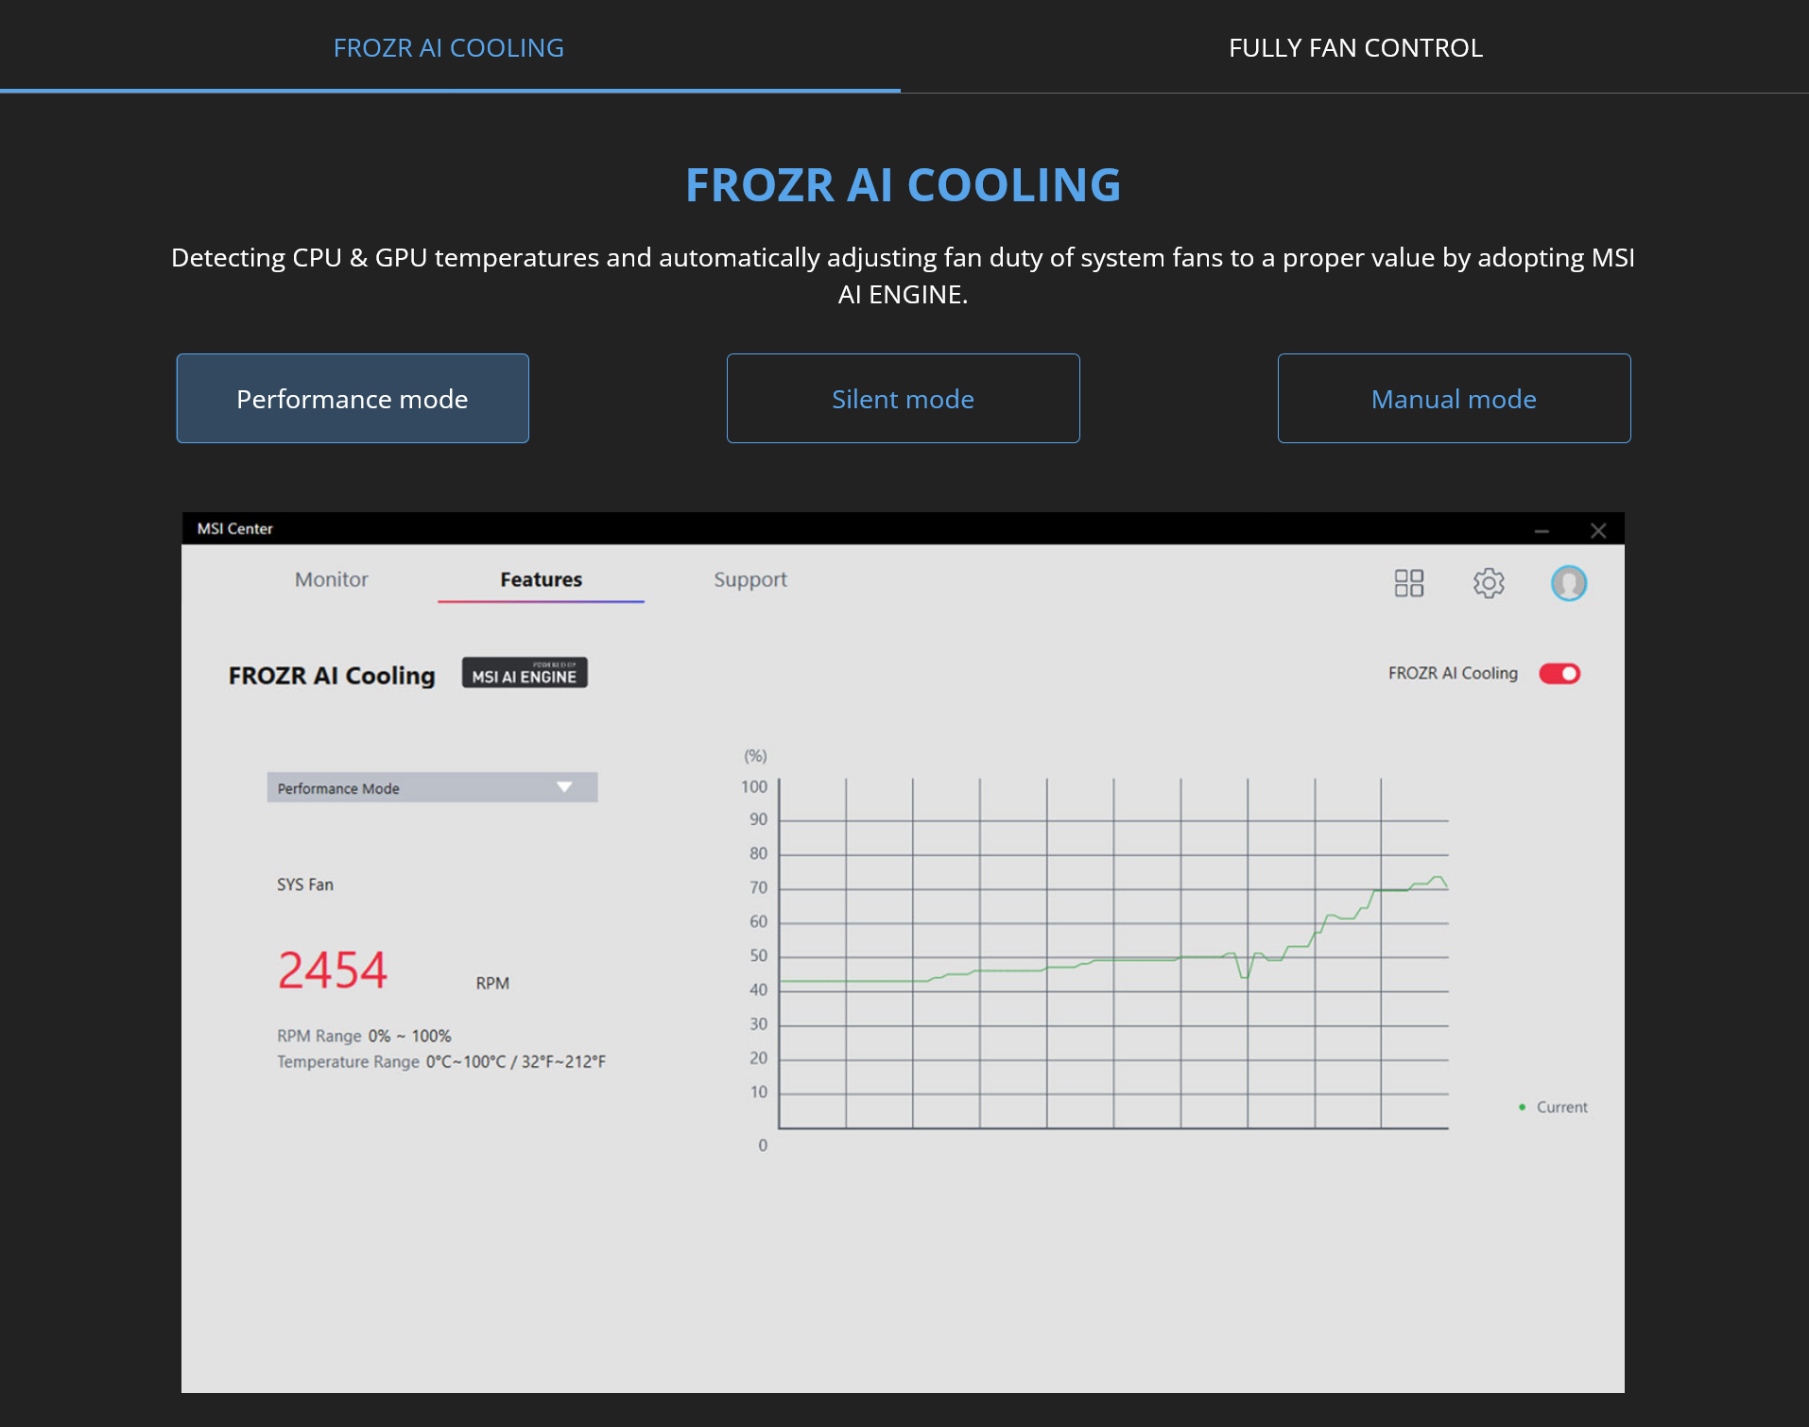This screenshot has width=1809, height=1427.
Task: Turn off the FROZR AI Cooling switch
Action: pyautogui.click(x=1559, y=674)
